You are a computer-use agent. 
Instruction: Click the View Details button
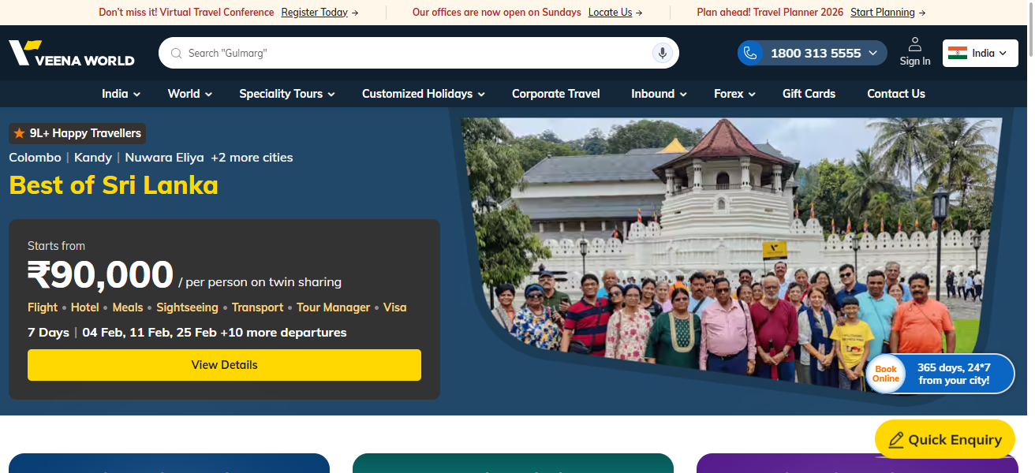[x=224, y=365]
